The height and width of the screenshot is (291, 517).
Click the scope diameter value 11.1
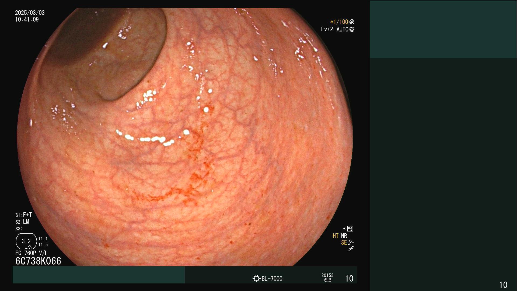43,239
